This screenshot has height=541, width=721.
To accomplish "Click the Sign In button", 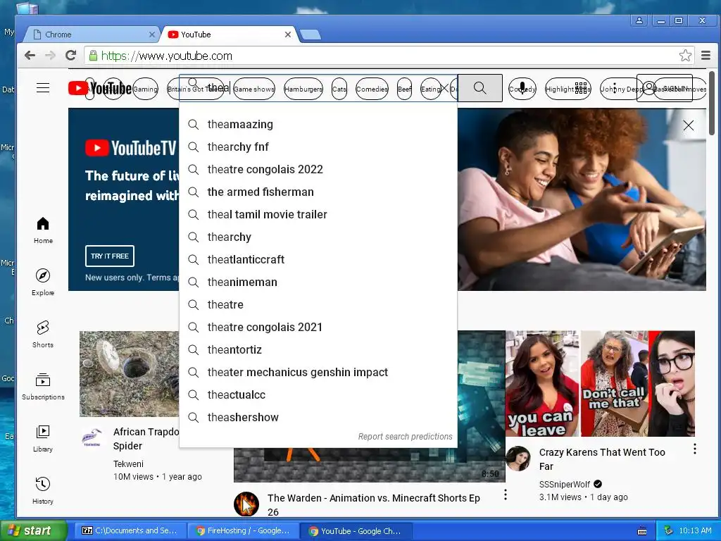I will (665, 88).
